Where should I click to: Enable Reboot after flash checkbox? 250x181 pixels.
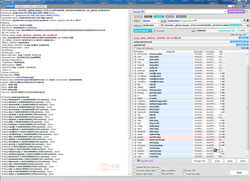coord(134,174)
